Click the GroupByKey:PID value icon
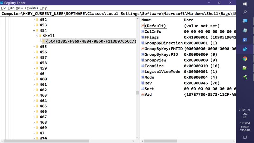254x143 pixels. 143,54
